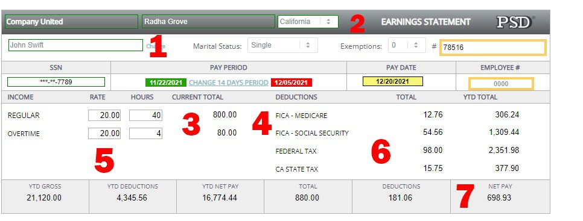Edit the Employee # field 0000
This screenshot has height=221, width=583.
pyautogui.click(x=501, y=84)
